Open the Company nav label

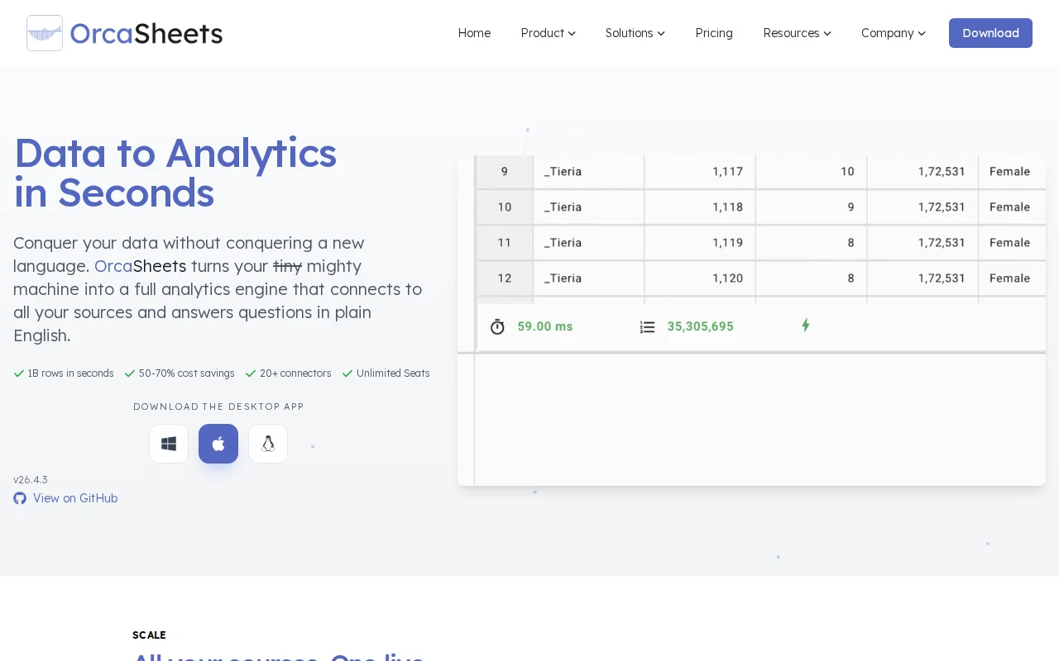[x=888, y=33]
